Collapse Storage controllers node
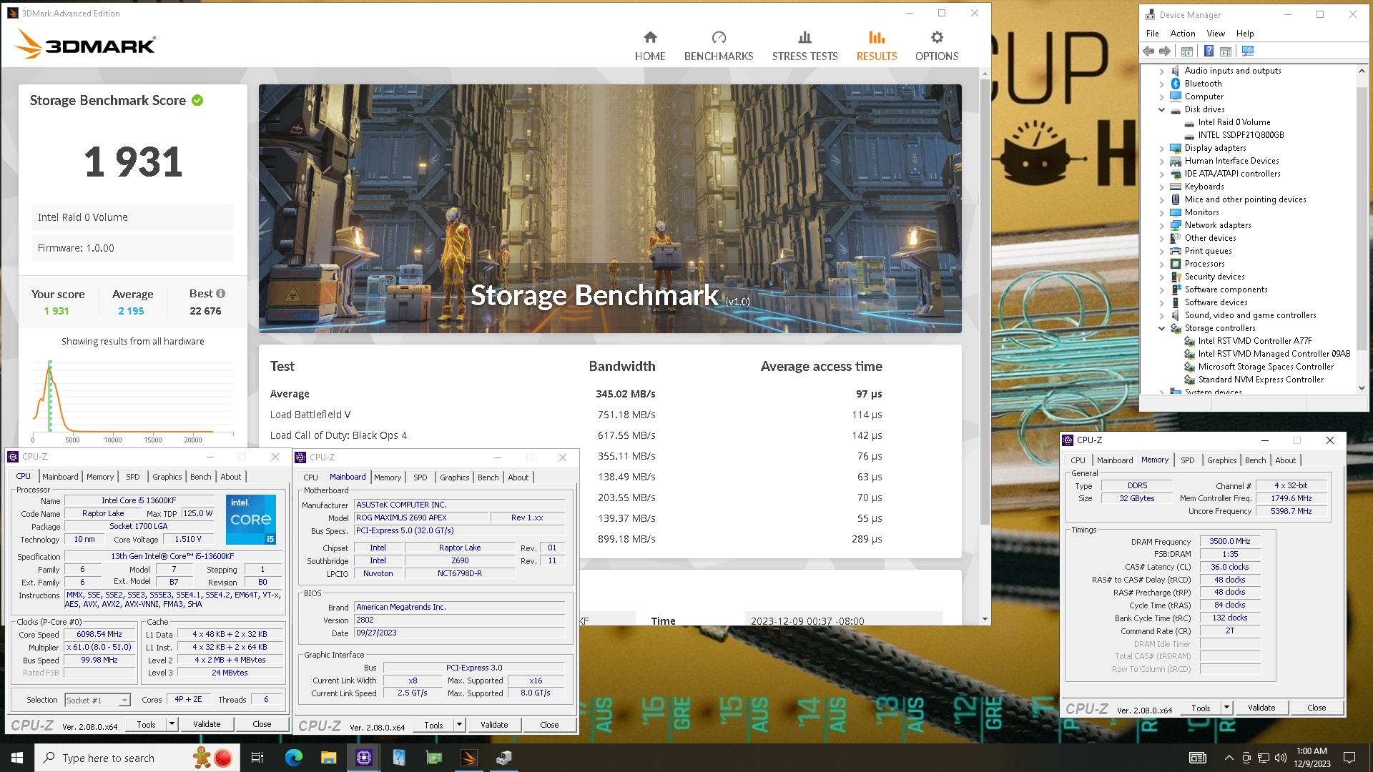Screen dimensions: 1373x772 click(x=1161, y=328)
